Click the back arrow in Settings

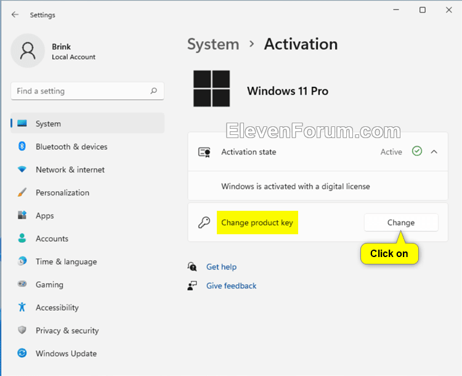coord(15,14)
